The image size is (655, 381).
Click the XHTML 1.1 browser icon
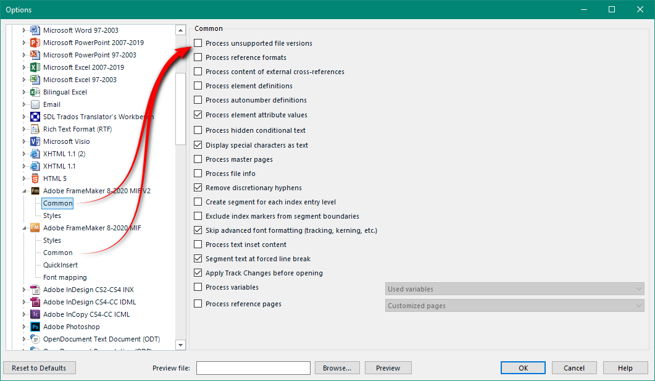pyautogui.click(x=36, y=166)
